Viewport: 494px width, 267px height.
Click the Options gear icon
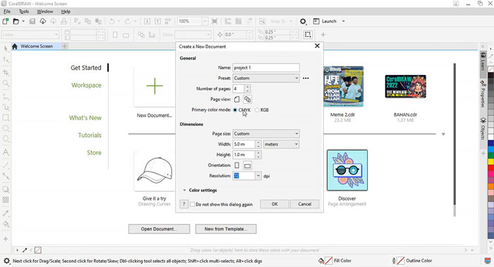pyautogui.click(x=303, y=21)
